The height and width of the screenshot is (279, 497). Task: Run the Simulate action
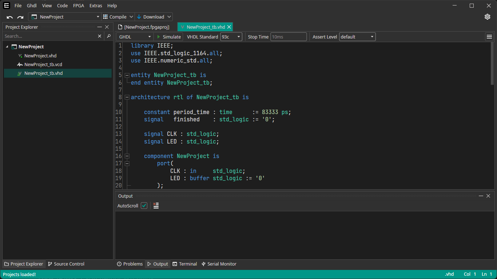168,36
